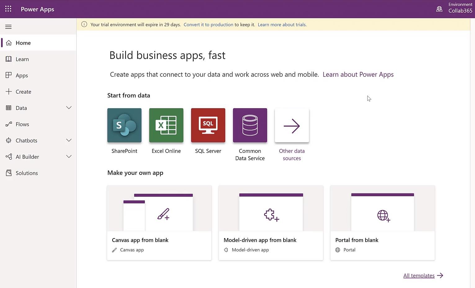Click the Data table icon
This screenshot has width=475, height=288.
[x=9, y=108]
